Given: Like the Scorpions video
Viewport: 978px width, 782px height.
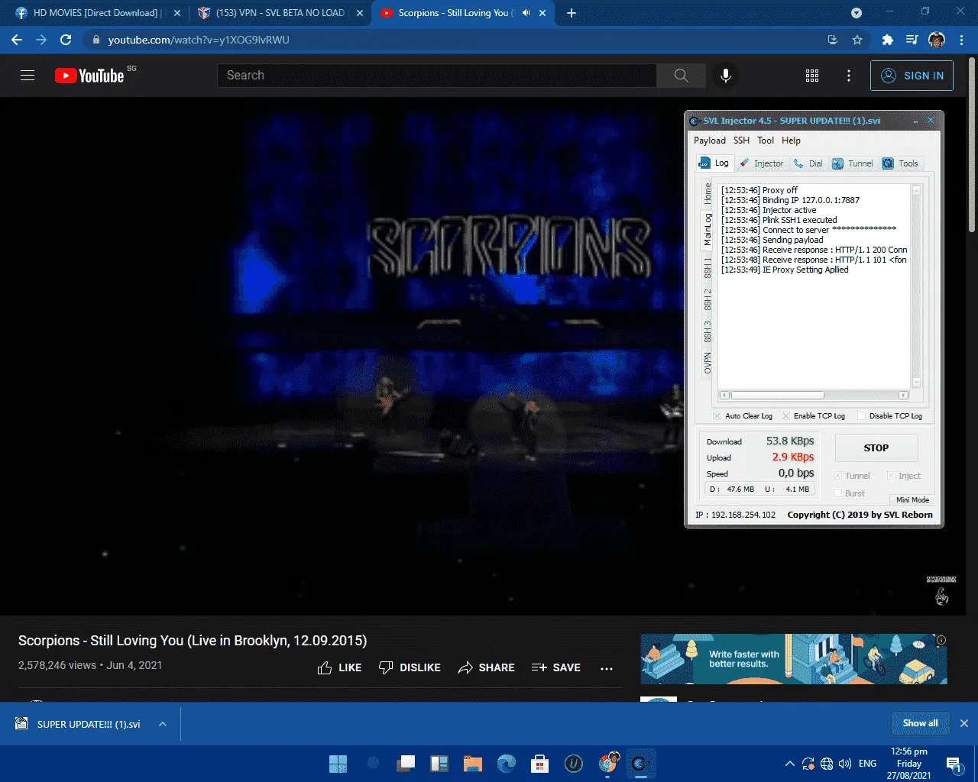Looking at the screenshot, I should [339, 667].
